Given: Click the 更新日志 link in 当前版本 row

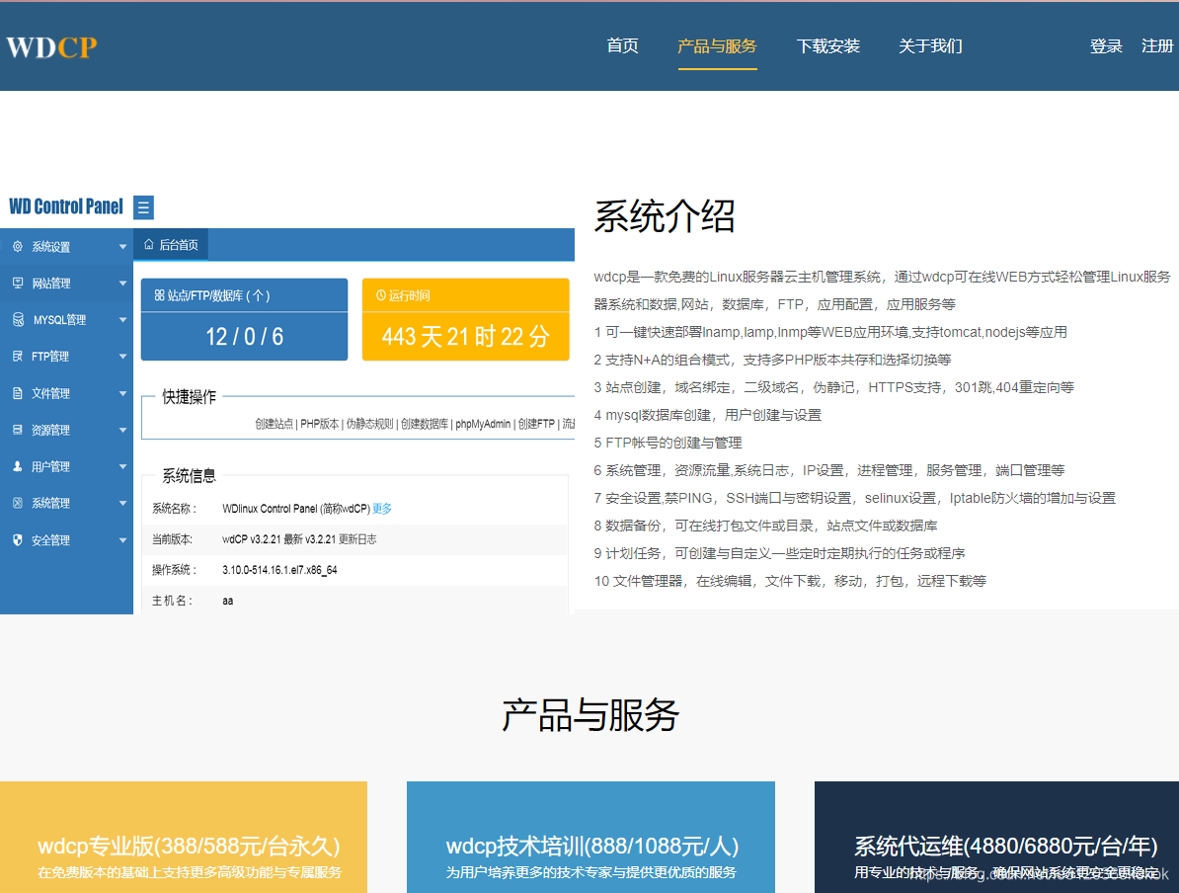Looking at the screenshot, I should (357, 539).
